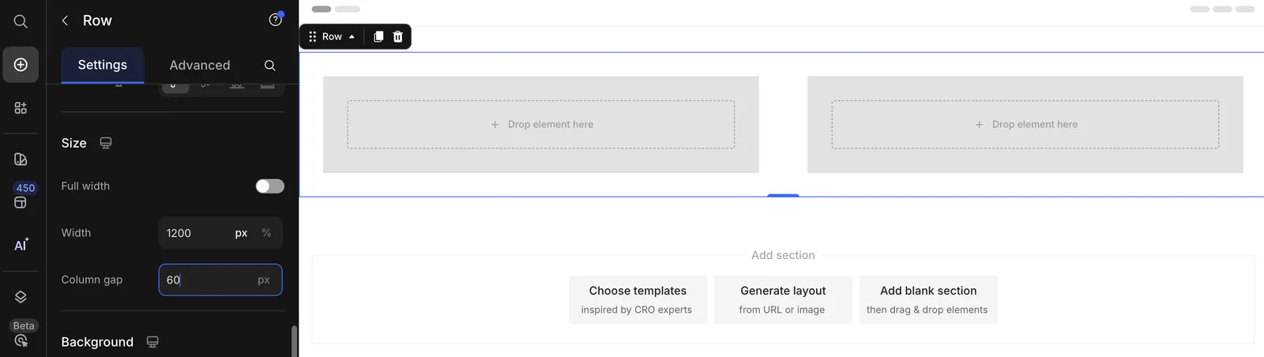
Task: Click Generate layout from URL or image
Action: tap(783, 299)
